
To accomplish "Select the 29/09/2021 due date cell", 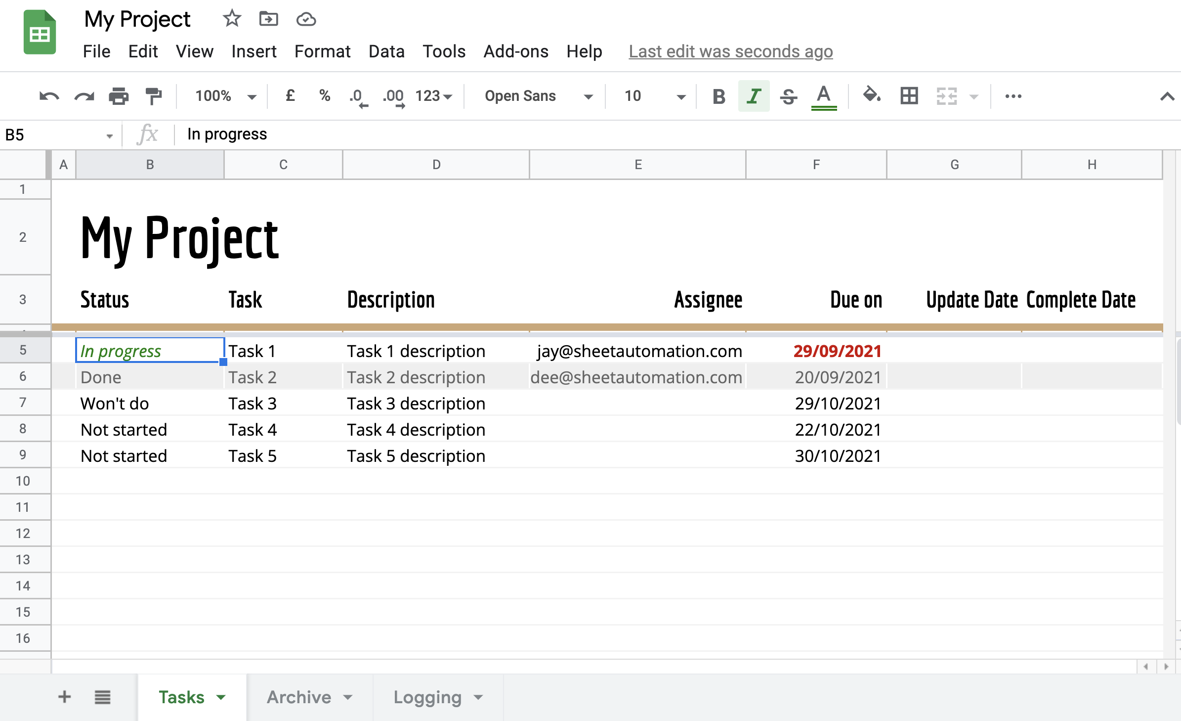I will click(x=816, y=351).
